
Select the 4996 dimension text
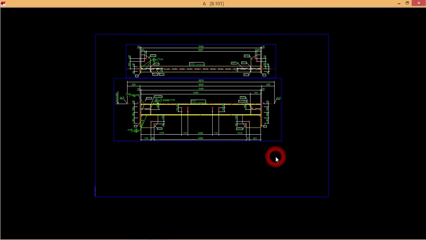(x=200, y=138)
